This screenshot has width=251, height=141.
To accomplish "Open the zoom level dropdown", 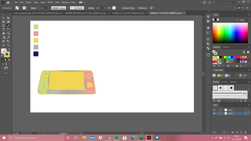I will click(x=22, y=133).
